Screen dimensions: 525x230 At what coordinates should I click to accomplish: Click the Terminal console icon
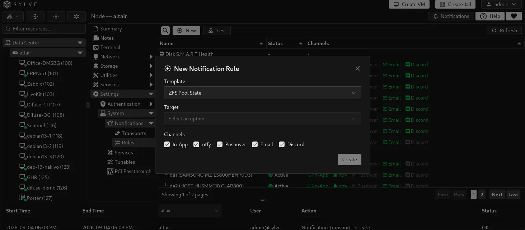coord(96,47)
